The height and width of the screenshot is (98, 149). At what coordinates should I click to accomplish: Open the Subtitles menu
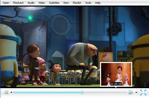pyautogui.click(x=54, y=3)
